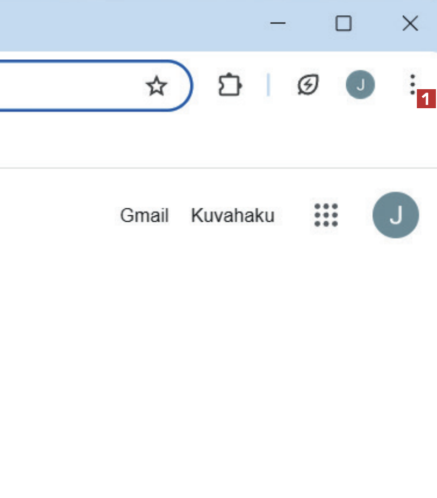Open the Google apps grid launcher
This screenshot has width=437, height=498.
click(326, 215)
